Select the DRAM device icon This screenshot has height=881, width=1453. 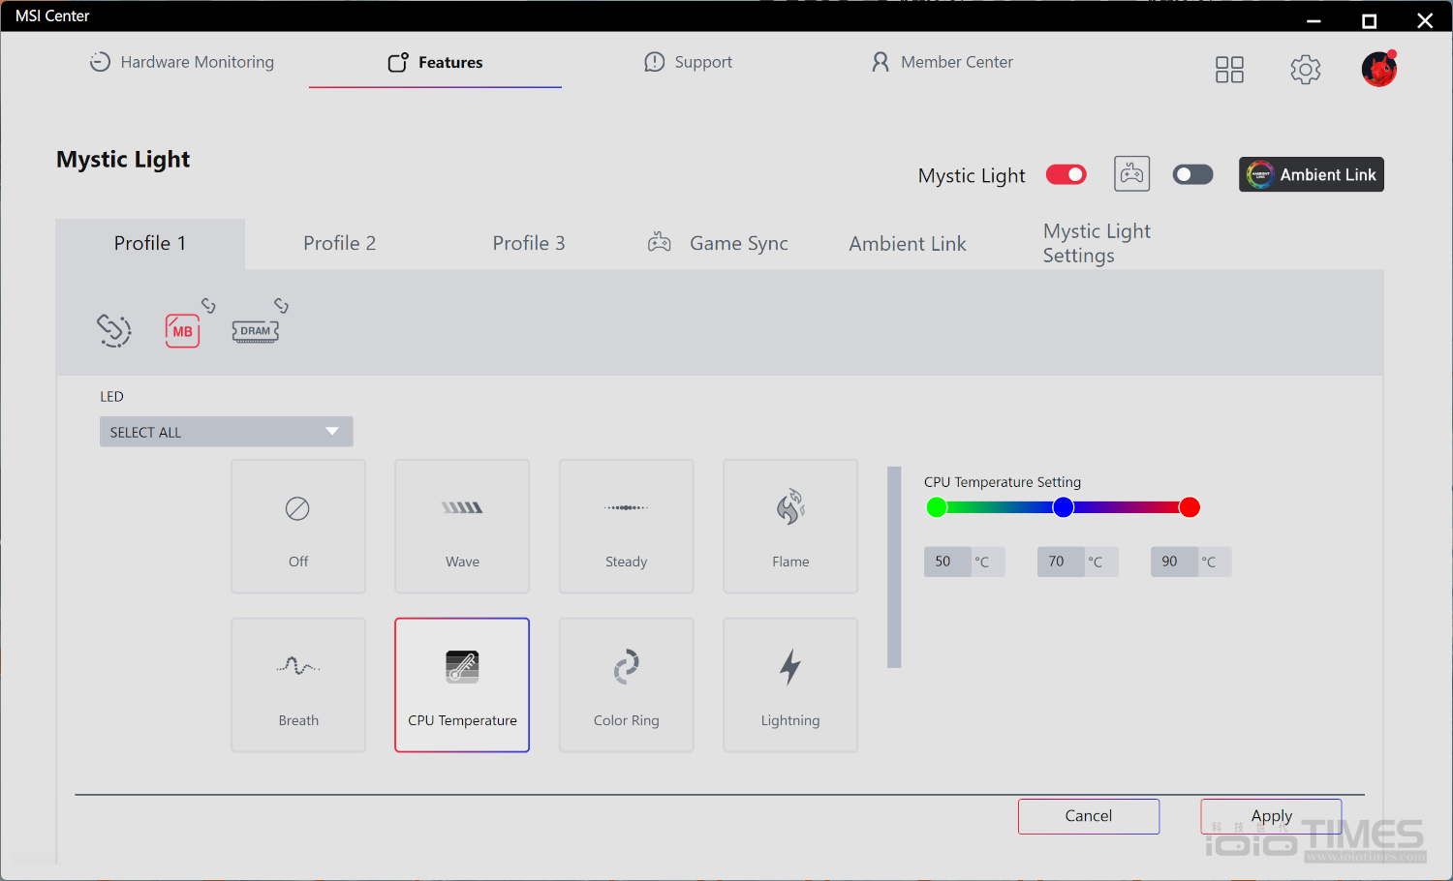[x=255, y=331]
